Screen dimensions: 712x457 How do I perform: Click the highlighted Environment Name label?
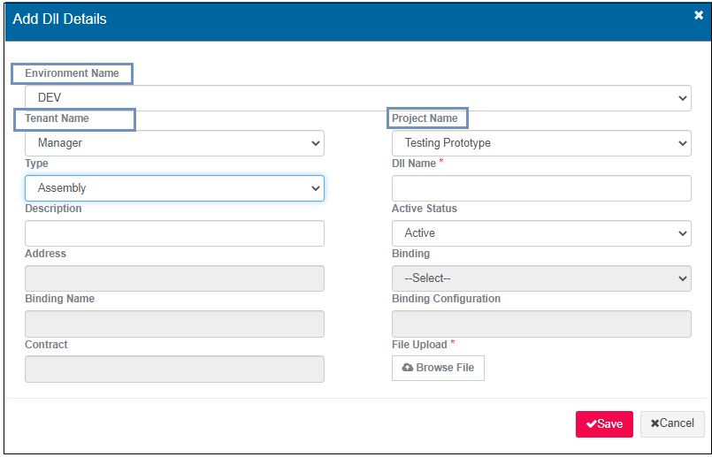[72, 73]
